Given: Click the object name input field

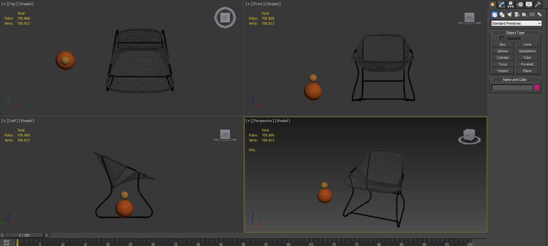Looking at the screenshot, I should [512, 88].
